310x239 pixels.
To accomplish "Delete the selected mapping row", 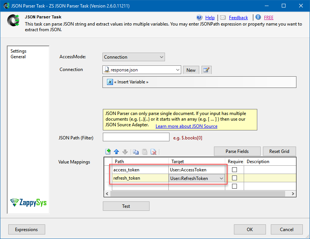I will (153, 152).
